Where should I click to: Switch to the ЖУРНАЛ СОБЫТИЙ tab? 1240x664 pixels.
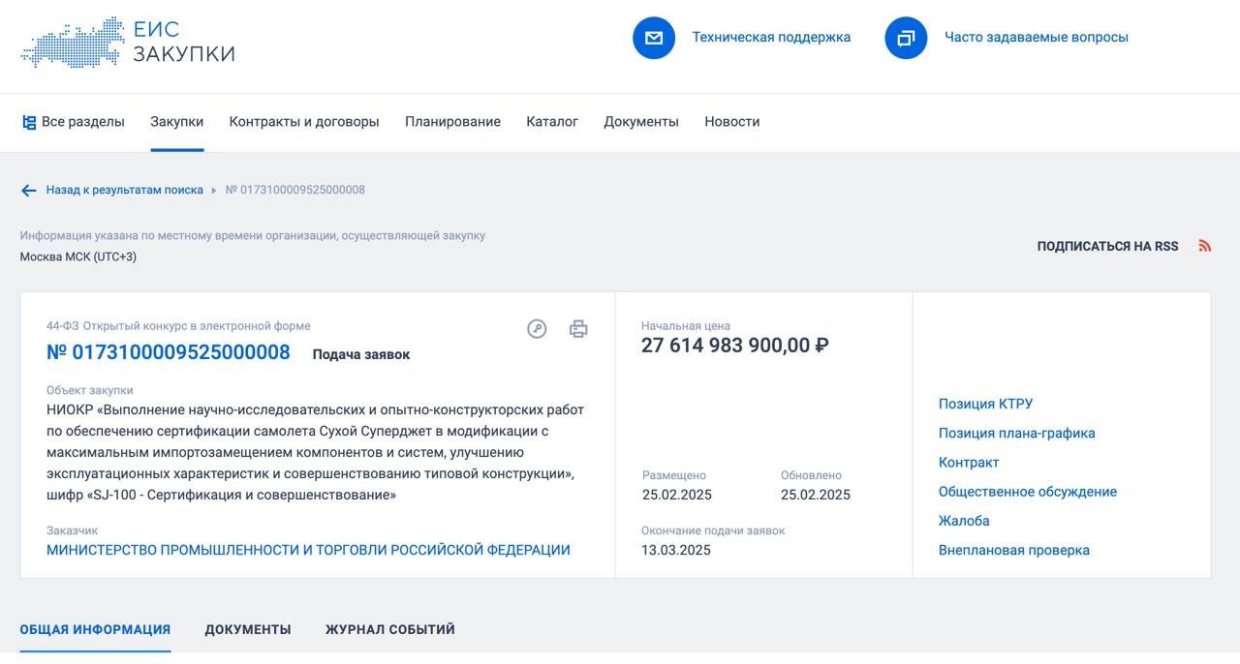coord(390,630)
